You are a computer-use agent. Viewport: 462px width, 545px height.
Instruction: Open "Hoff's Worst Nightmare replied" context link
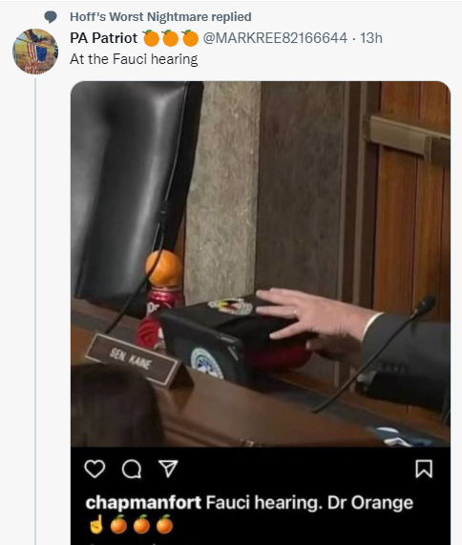tap(160, 16)
